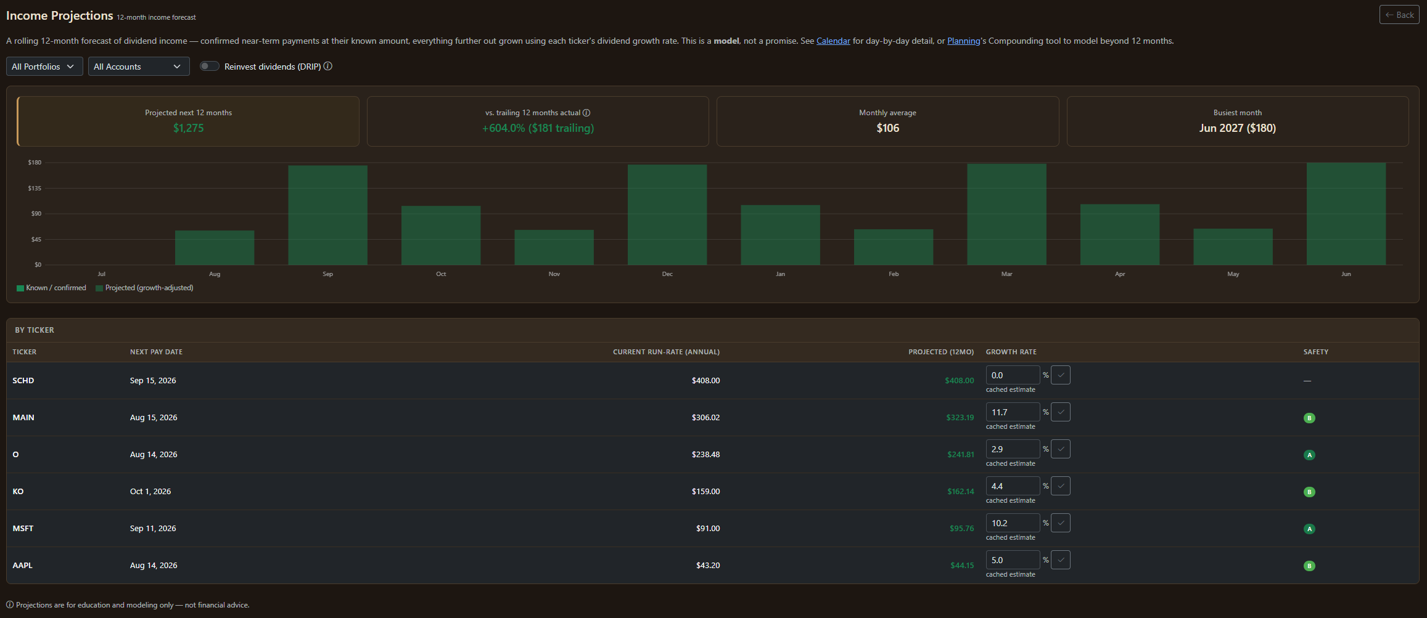Click the TICKER column header
The height and width of the screenshot is (618, 1427).
click(x=24, y=352)
